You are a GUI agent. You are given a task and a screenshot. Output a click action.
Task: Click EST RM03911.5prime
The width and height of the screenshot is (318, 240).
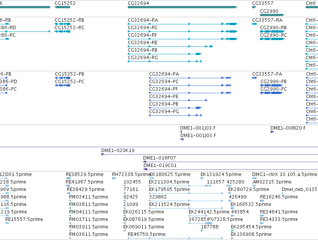[x=89, y=227]
